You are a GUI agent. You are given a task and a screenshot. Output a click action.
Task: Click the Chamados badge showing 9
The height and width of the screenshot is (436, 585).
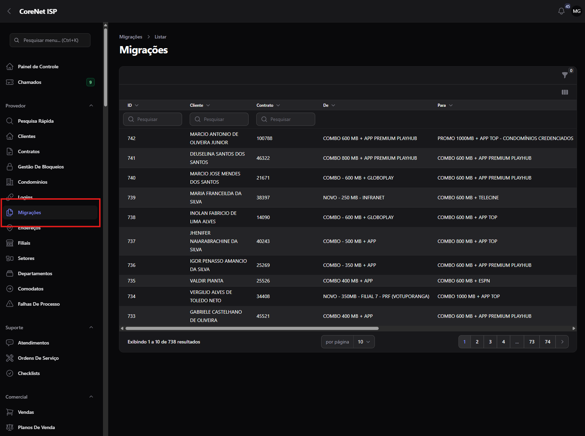point(91,82)
